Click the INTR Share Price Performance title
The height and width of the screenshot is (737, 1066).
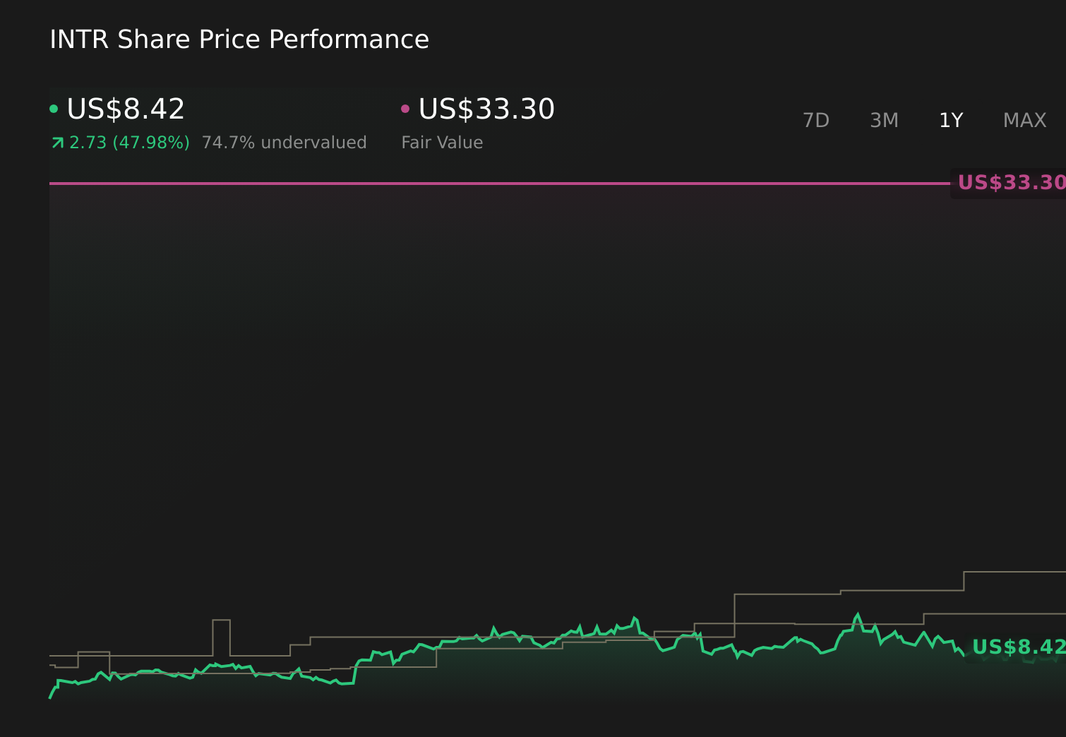239,40
